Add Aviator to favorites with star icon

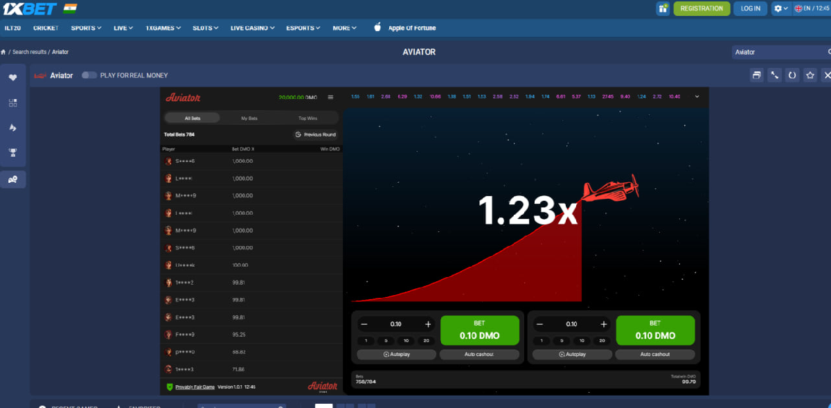tap(810, 75)
